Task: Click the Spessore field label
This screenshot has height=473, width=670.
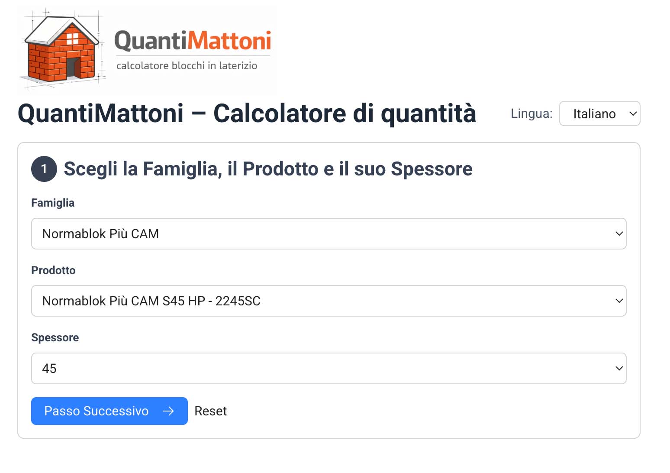Action: 55,337
